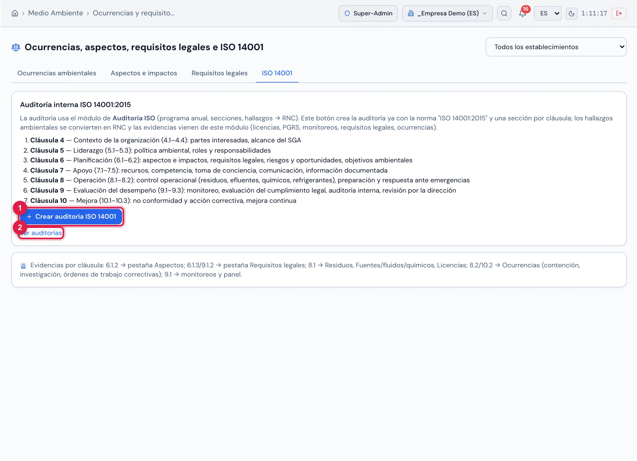Screen dimensions: 637x461
Task: Open the search magnifier icon
Action: click(504, 13)
